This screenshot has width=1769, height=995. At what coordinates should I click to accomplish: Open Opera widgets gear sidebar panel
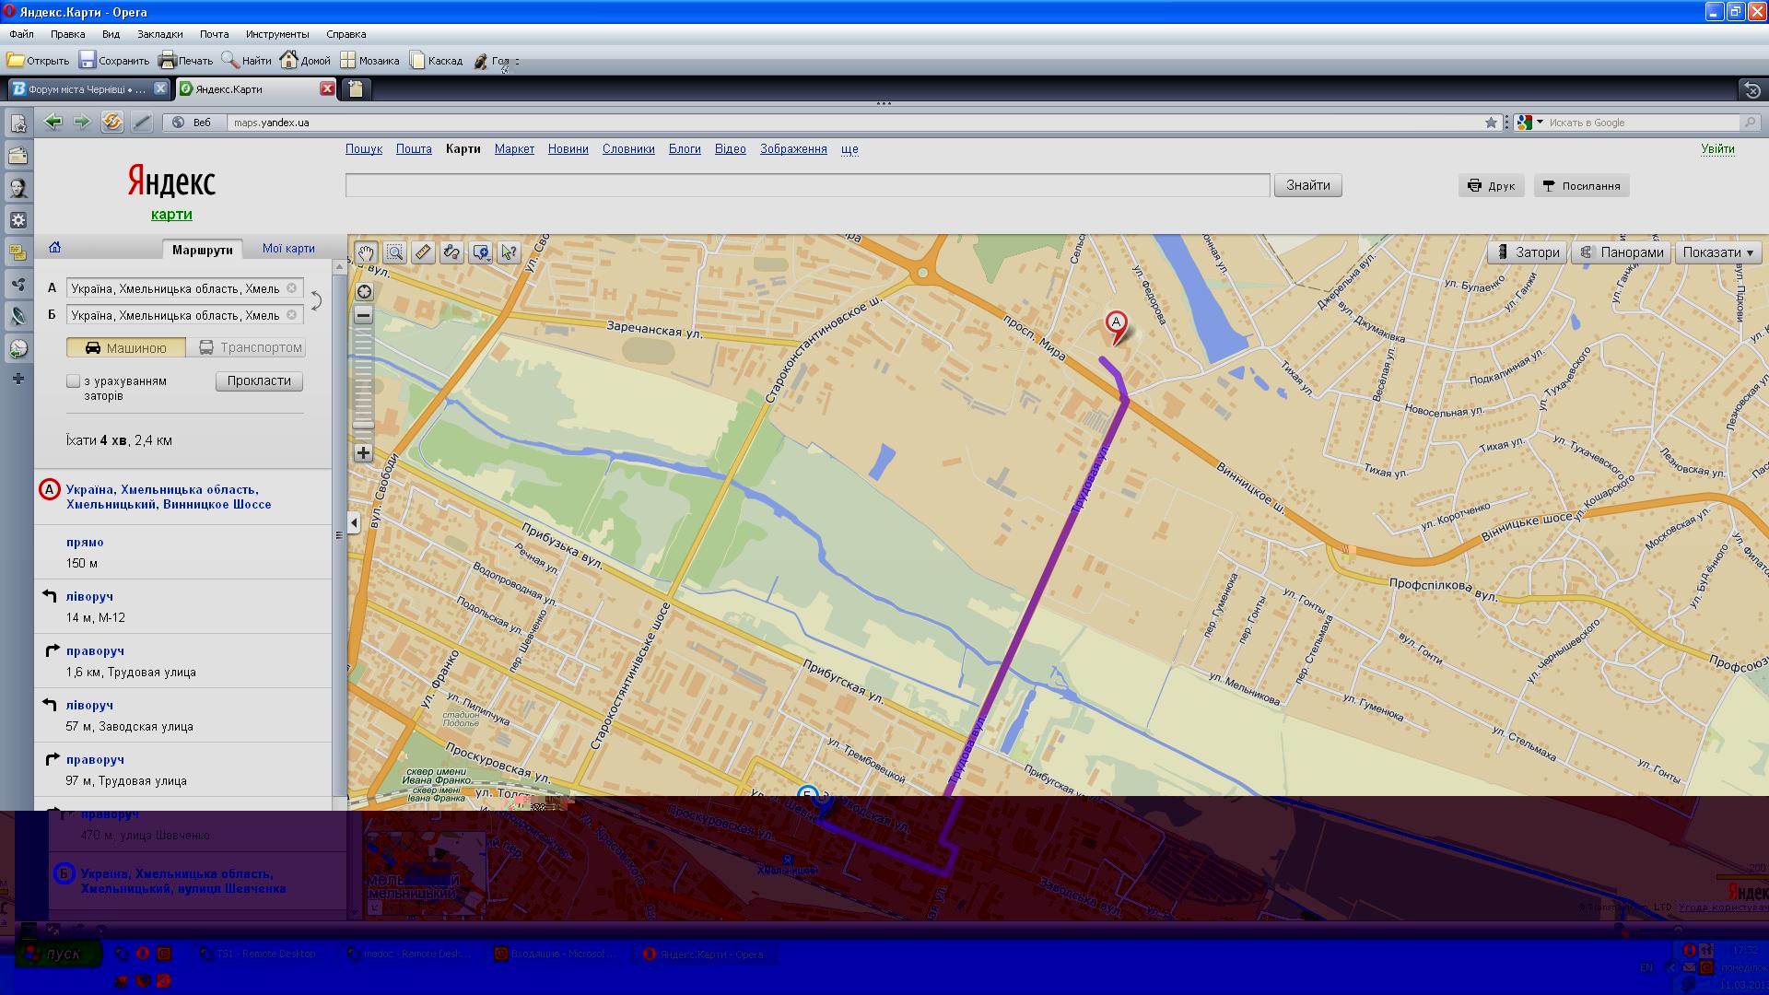[18, 220]
